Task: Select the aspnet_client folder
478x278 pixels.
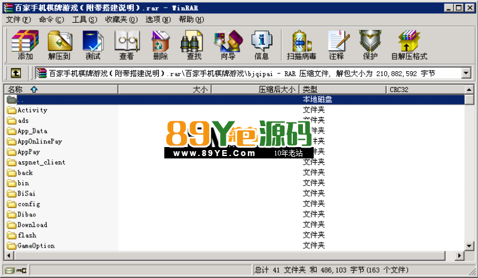Action: [x=36, y=162]
